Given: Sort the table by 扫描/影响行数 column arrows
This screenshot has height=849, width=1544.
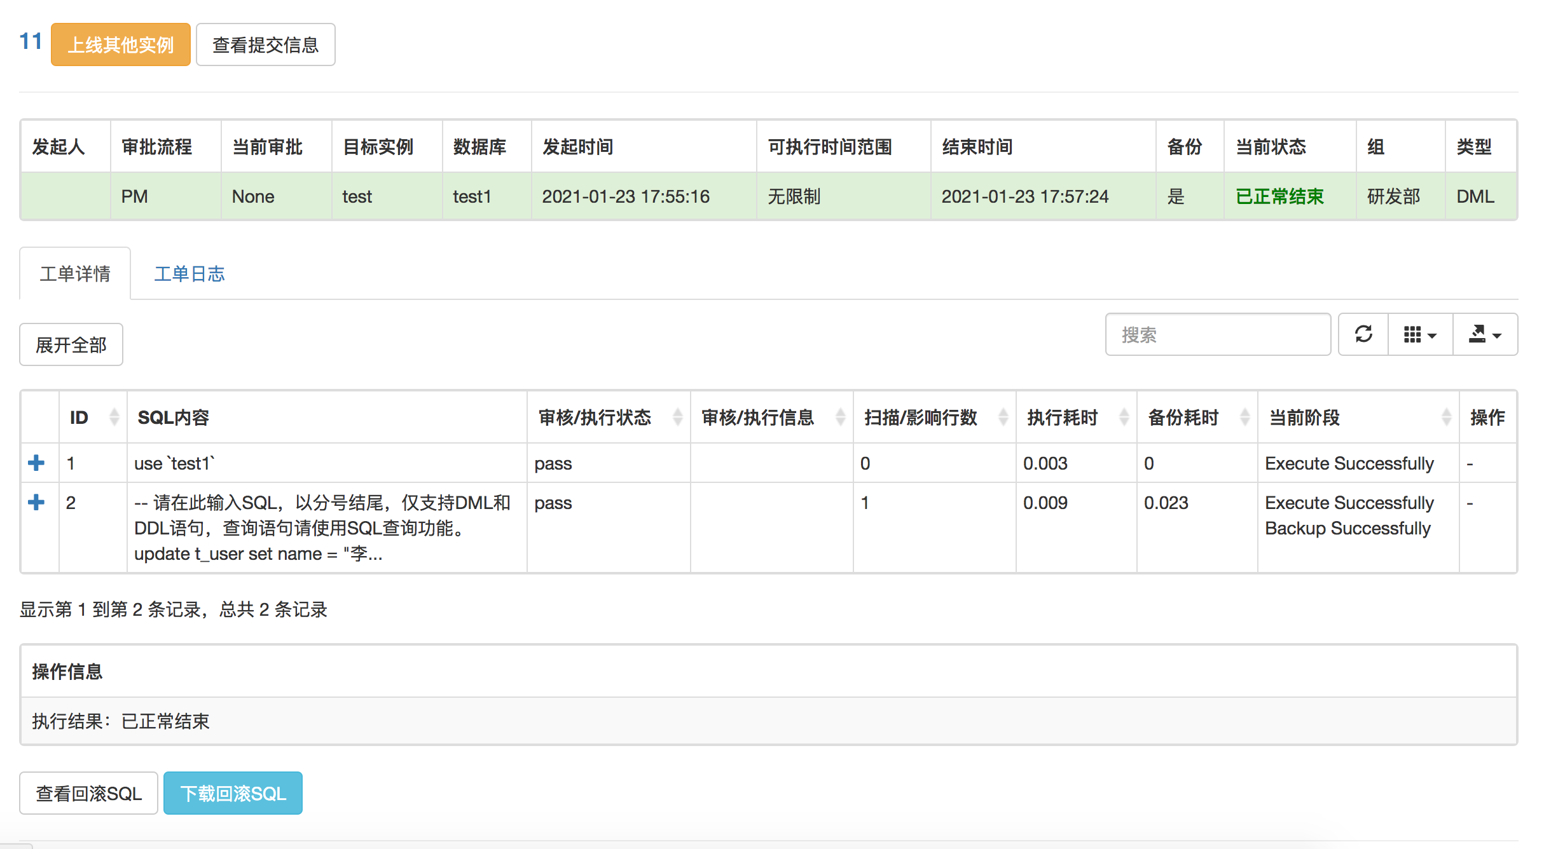Looking at the screenshot, I should pos(1003,418).
